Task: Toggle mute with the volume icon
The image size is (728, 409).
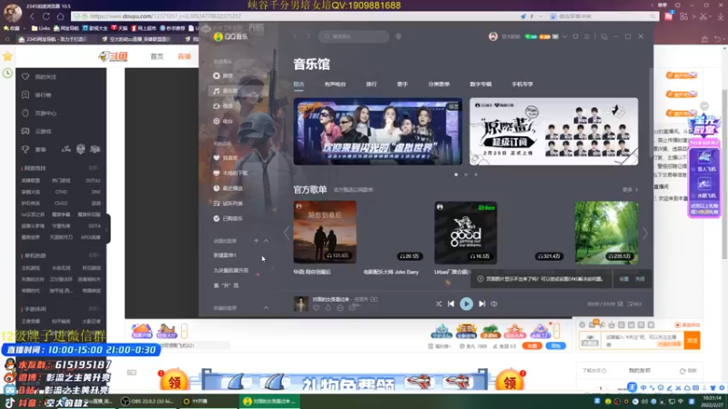Action: tap(494, 304)
